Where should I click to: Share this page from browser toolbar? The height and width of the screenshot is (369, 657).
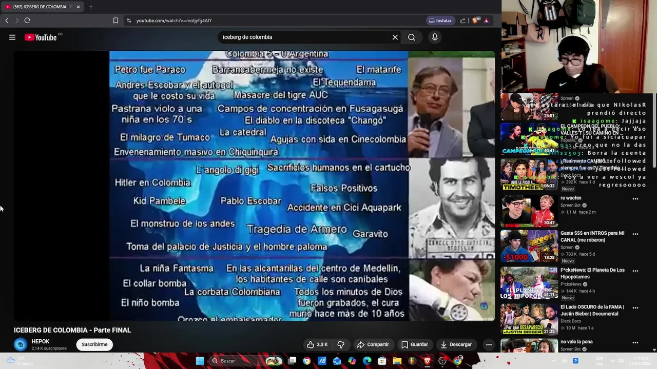(x=462, y=20)
